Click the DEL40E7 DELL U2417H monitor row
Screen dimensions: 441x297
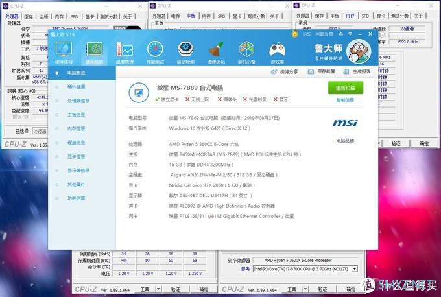[210, 195]
